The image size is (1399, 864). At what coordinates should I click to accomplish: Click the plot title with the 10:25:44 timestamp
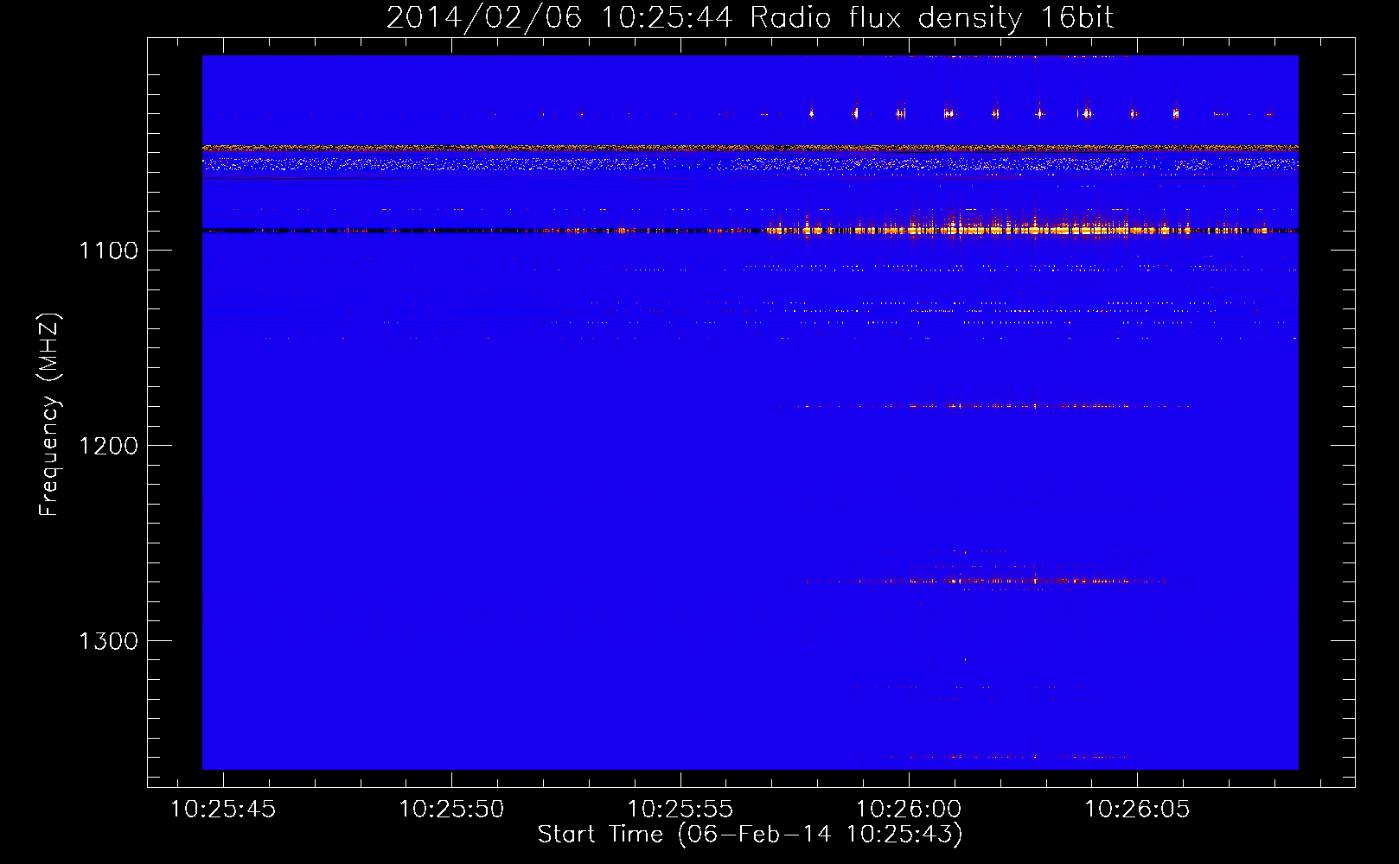pos(750,17)
